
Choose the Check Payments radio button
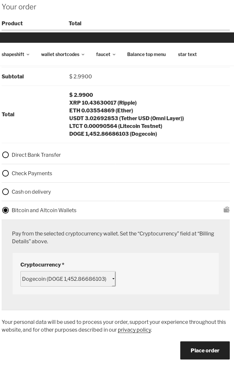coord(6,173)
